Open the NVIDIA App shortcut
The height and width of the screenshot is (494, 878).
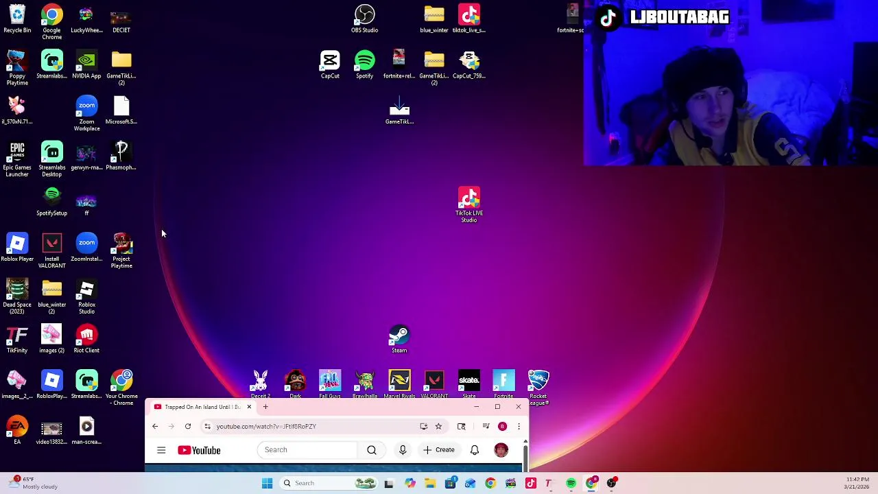(86, 64)
